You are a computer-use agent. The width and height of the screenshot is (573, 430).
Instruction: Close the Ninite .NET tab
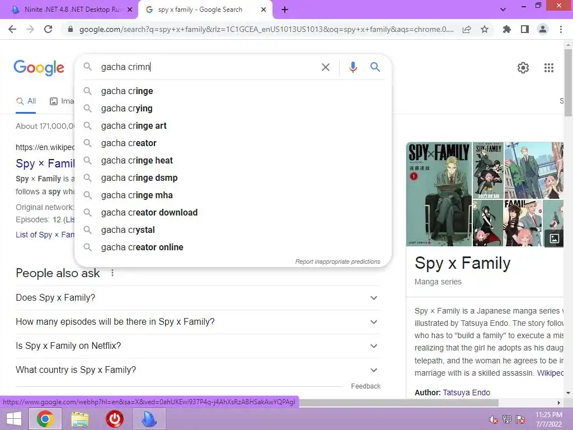click(130, 10)
